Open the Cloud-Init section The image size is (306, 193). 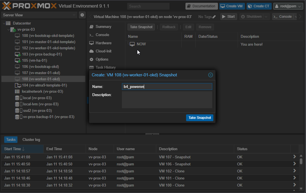coord(103,51)
